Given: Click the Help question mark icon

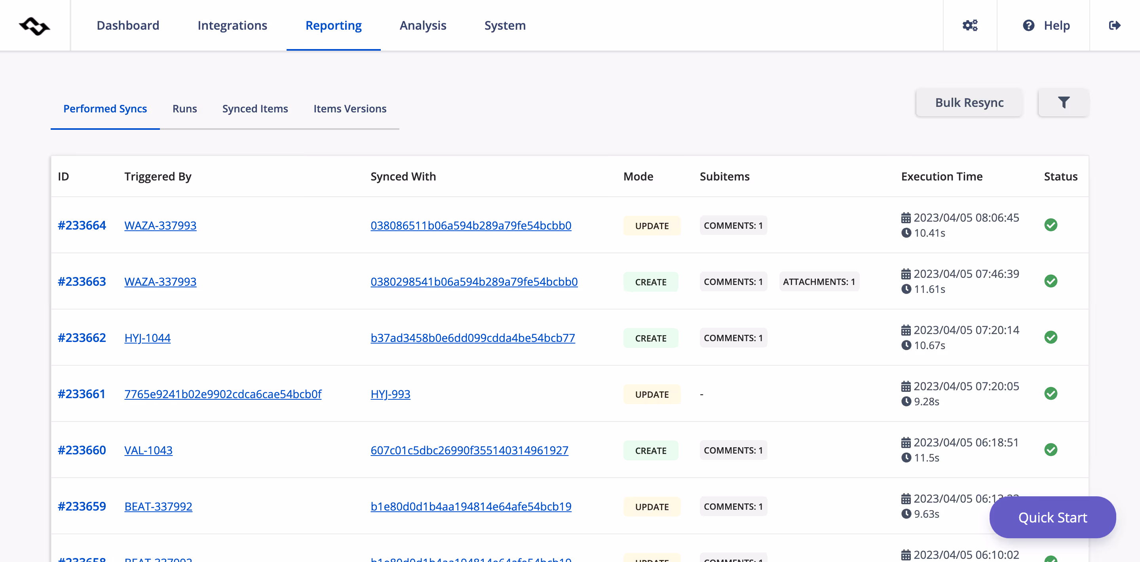Looking at the screenshot, I should click(1029, 25).
